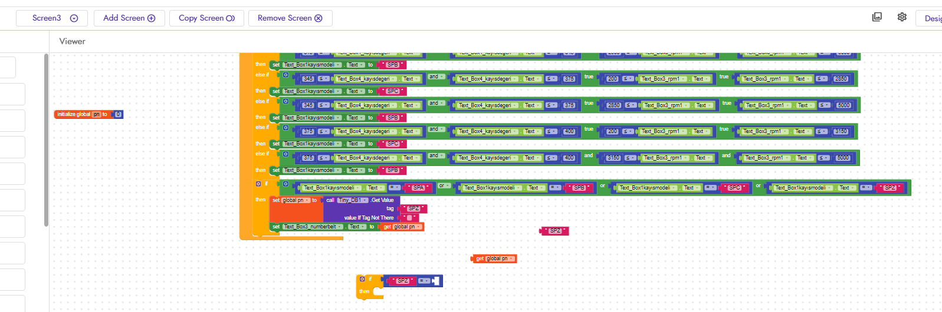The height and width of the screenshot is (312, 942).
Task: Click the mutator gear on the nested if block
Action: (258, 184)
